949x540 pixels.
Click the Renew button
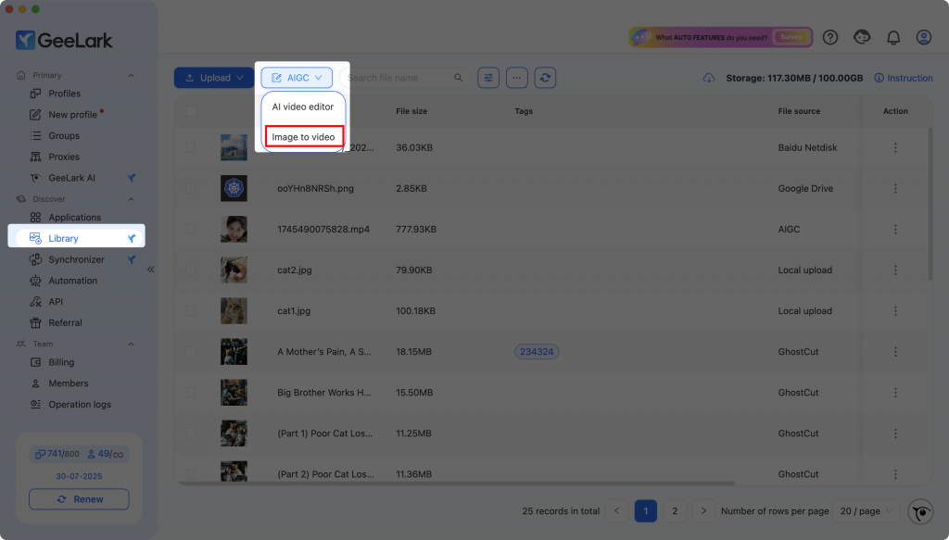pyautogui.click(x=80, y=499)
